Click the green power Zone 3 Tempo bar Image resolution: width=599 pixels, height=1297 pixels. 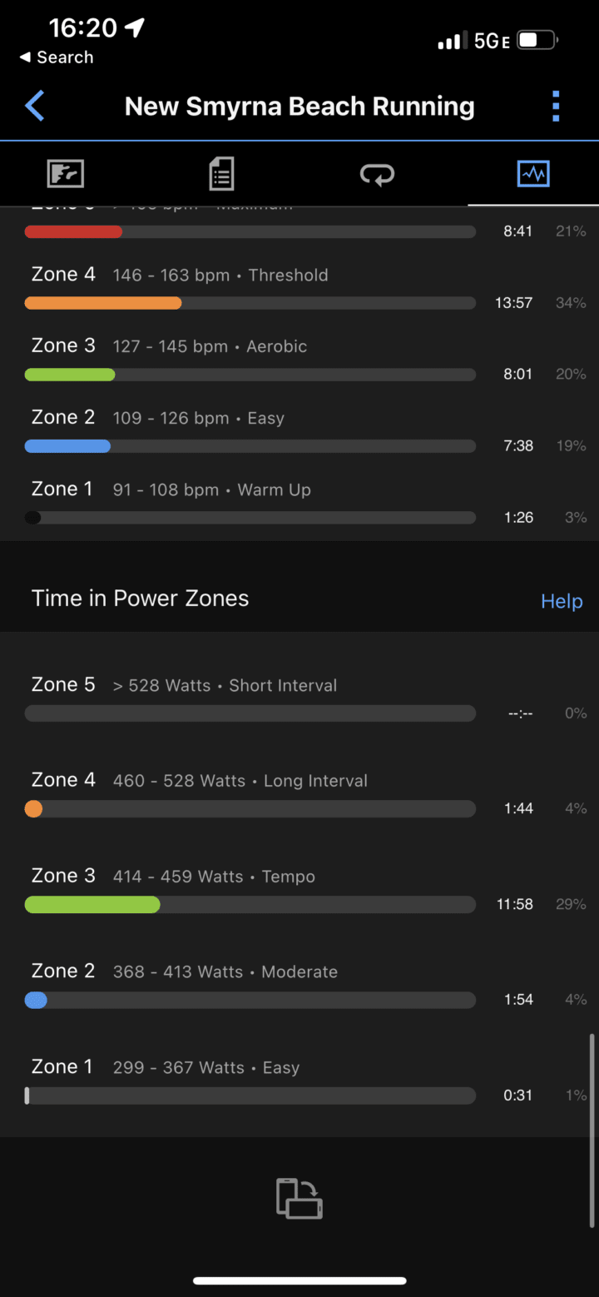click(x=92, y=904)
